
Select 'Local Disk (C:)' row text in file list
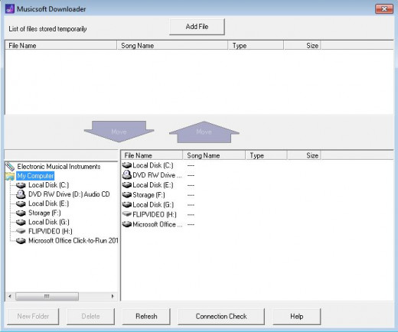pos(153,165)
